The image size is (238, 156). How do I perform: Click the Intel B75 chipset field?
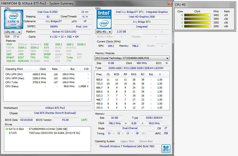pyautogui.click(x=55, y=113)
